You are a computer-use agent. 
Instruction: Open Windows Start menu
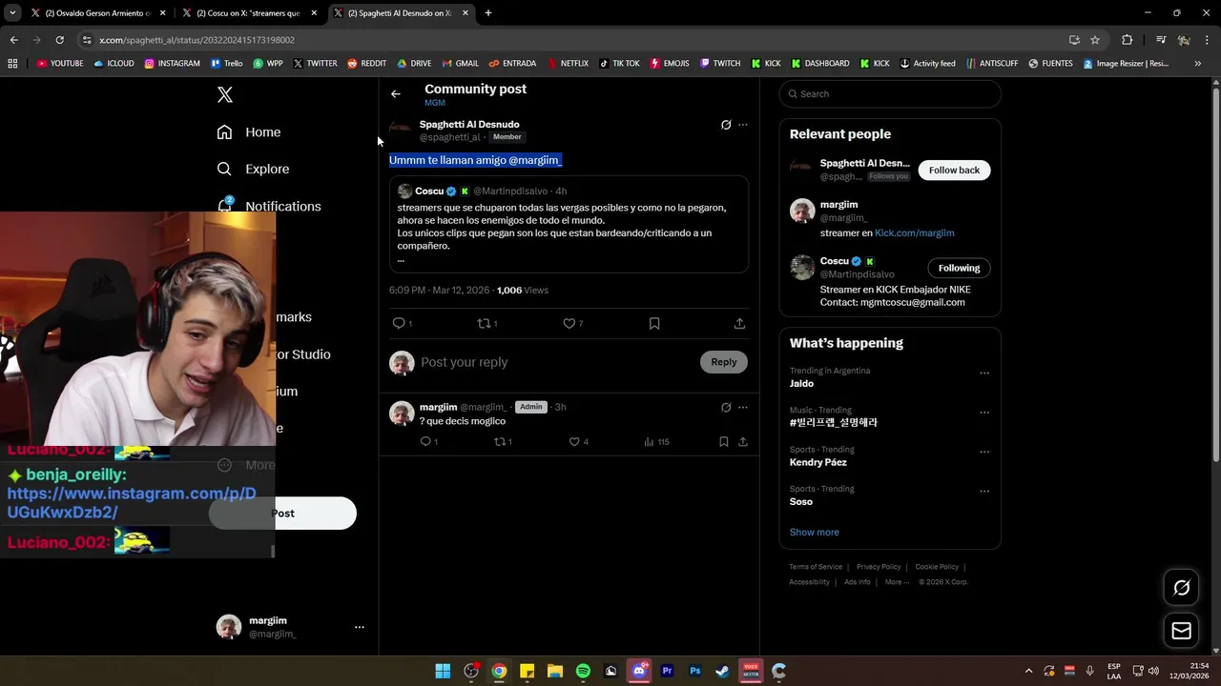(443, 671)
